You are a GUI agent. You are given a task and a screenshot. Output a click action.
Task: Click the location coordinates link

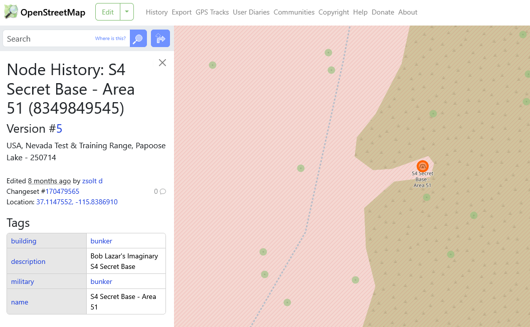77,202
